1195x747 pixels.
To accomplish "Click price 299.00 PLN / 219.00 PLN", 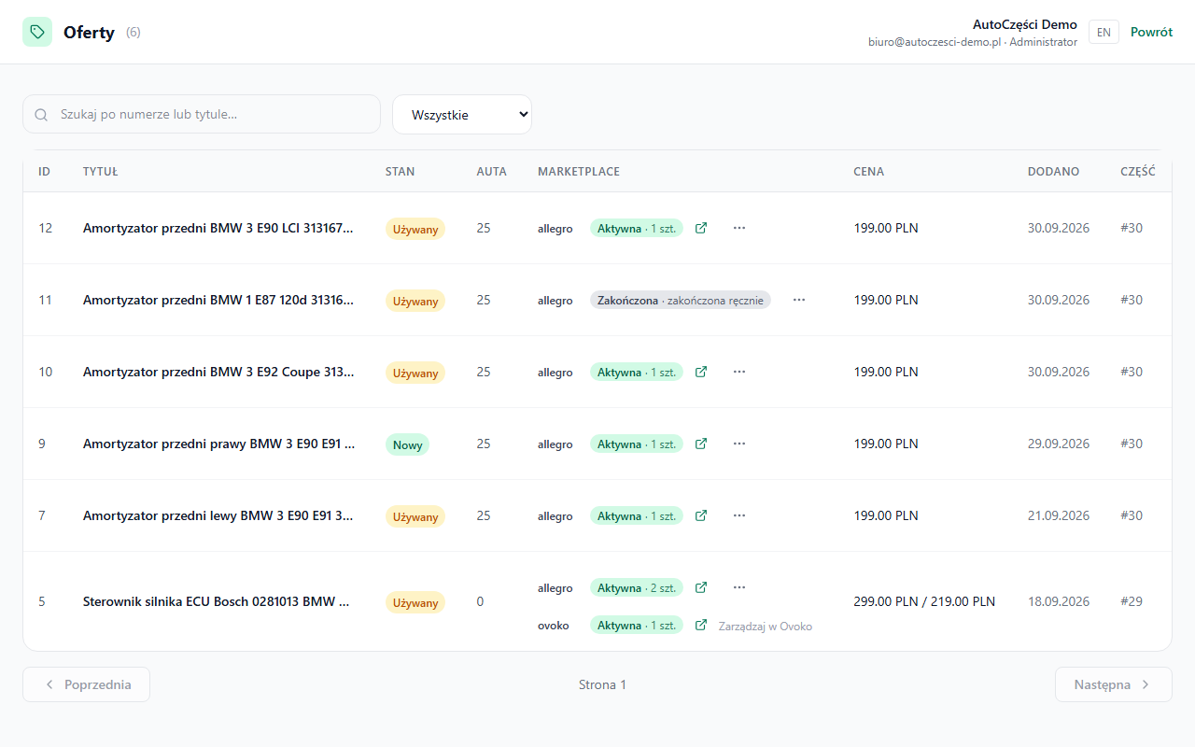I will [924, 601].
